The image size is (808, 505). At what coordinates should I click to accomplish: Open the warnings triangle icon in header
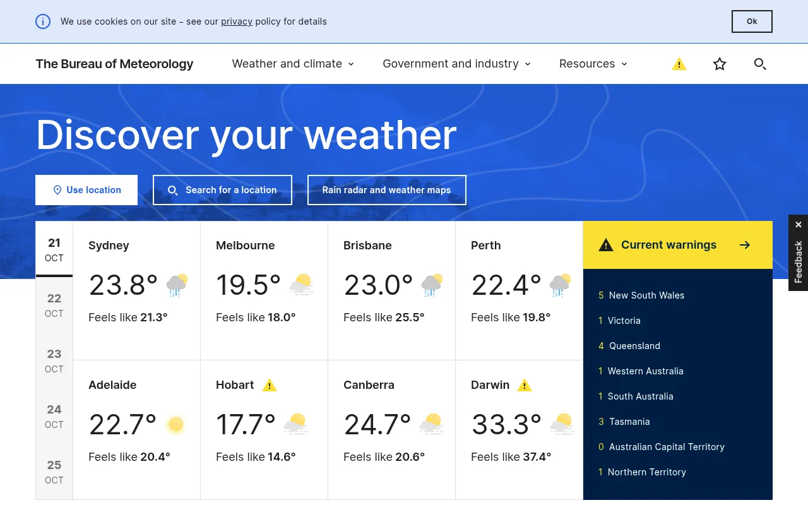(x=679, y=64)
